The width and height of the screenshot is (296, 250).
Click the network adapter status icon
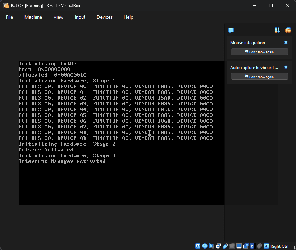[x=219, y=246]
